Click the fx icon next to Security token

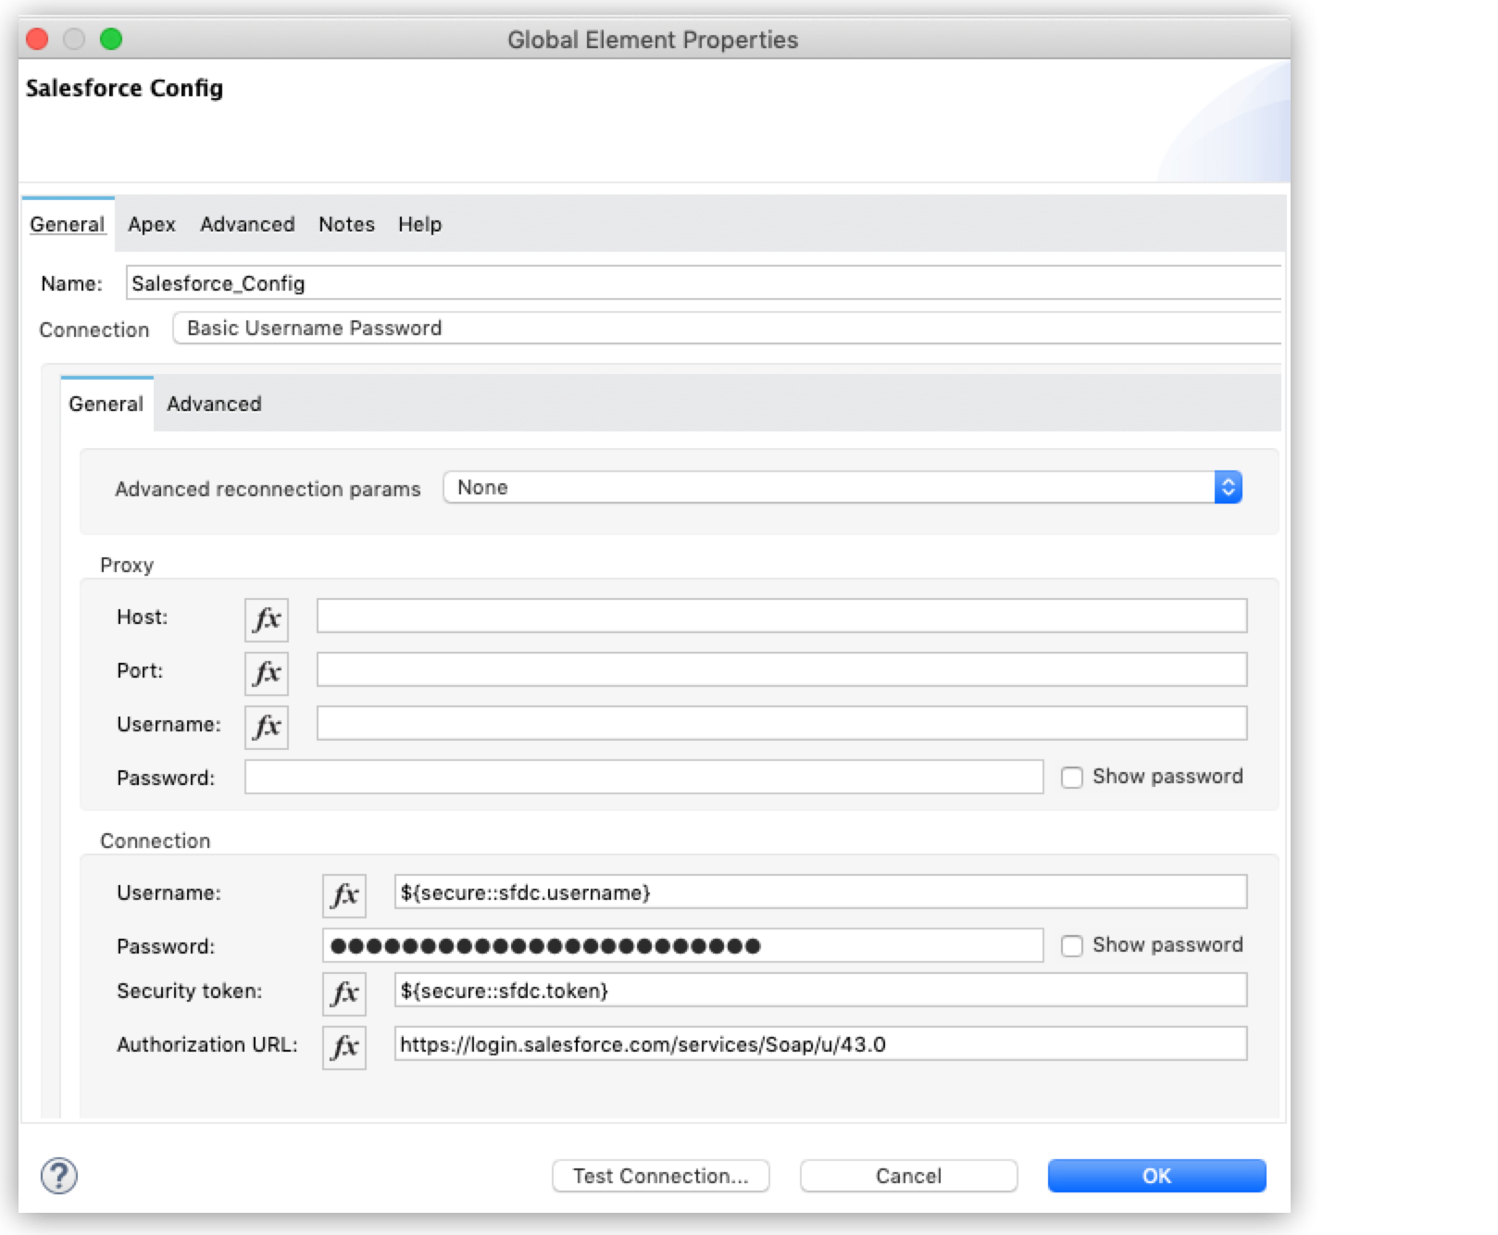click(343, 993)
